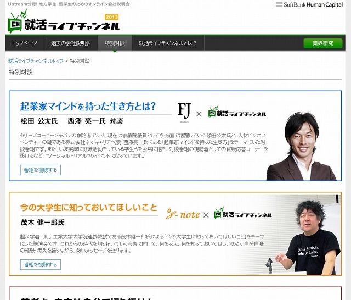Click the photo of 茂木健一郎 in black T-shirt
Viewport: 351px width, 300px height.
point(308,238)
